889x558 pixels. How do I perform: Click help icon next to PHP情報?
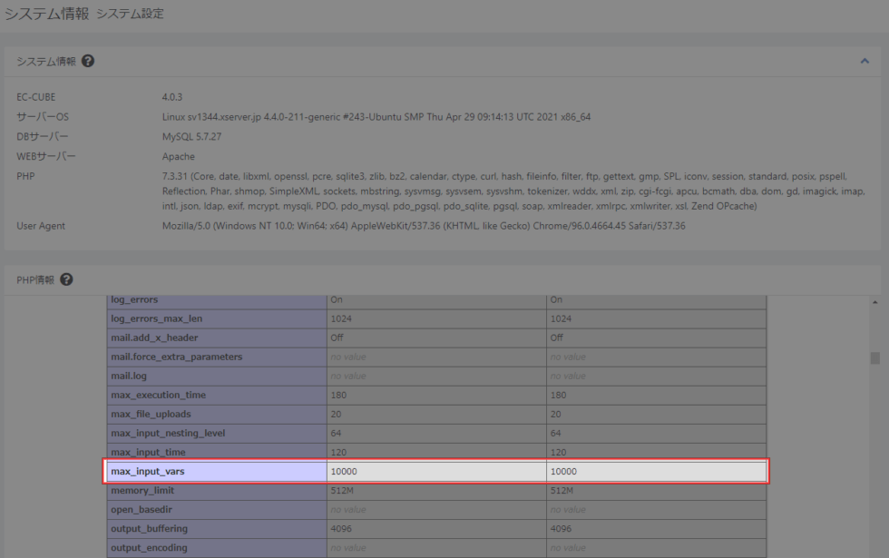pos(66,279)
